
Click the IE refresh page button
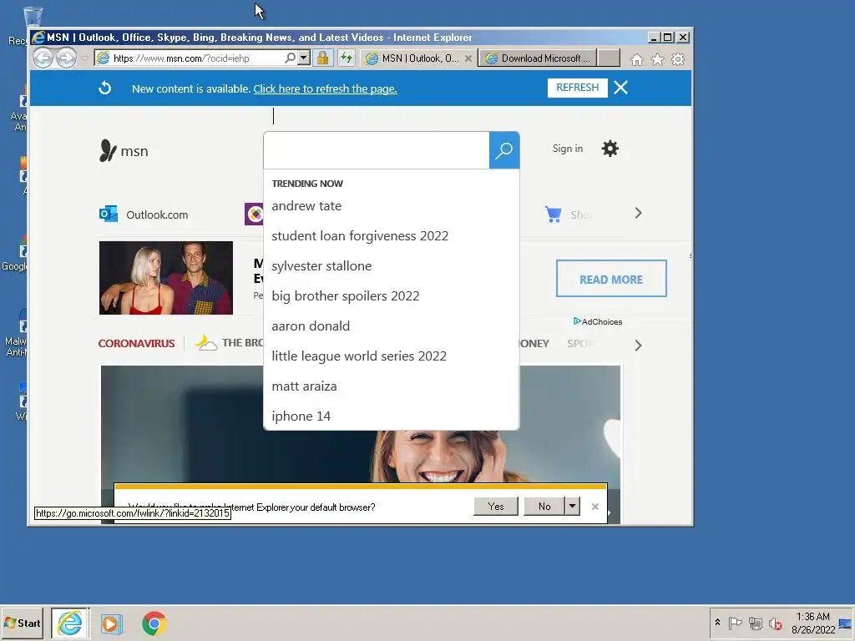pyautogui.click(x=347, y=58)
